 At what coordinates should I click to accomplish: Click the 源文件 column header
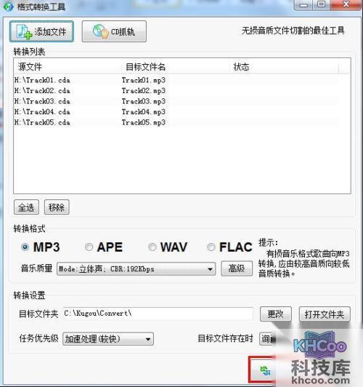click(x=68, y=67)
